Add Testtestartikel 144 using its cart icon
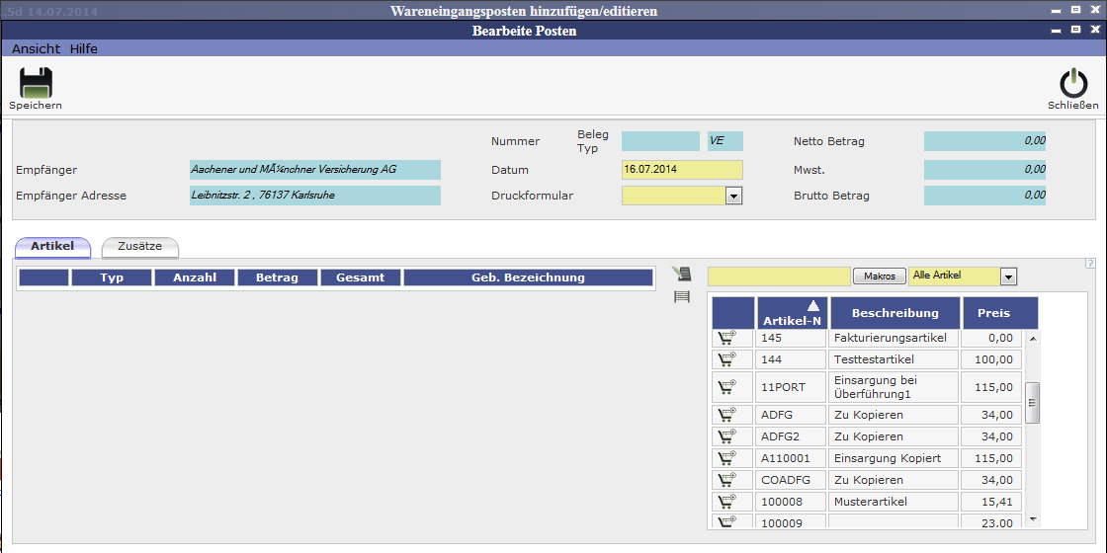The image size is (1107, 553). pyautogui.click(x=726, y=359)
